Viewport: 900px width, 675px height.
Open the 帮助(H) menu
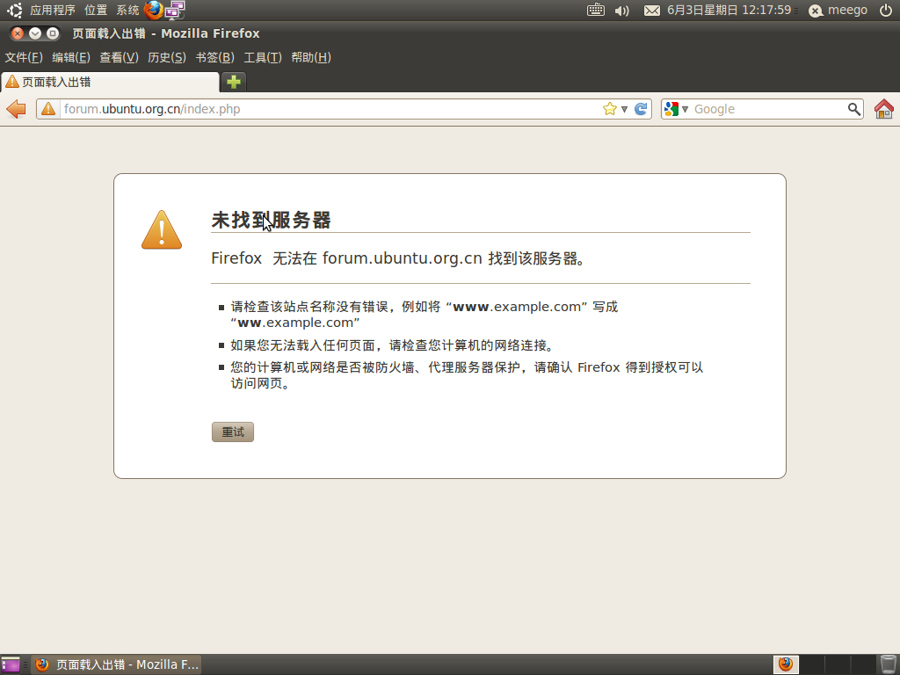[x=311, y=57]
